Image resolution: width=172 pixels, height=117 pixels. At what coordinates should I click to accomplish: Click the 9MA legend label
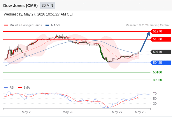(27, 88)
